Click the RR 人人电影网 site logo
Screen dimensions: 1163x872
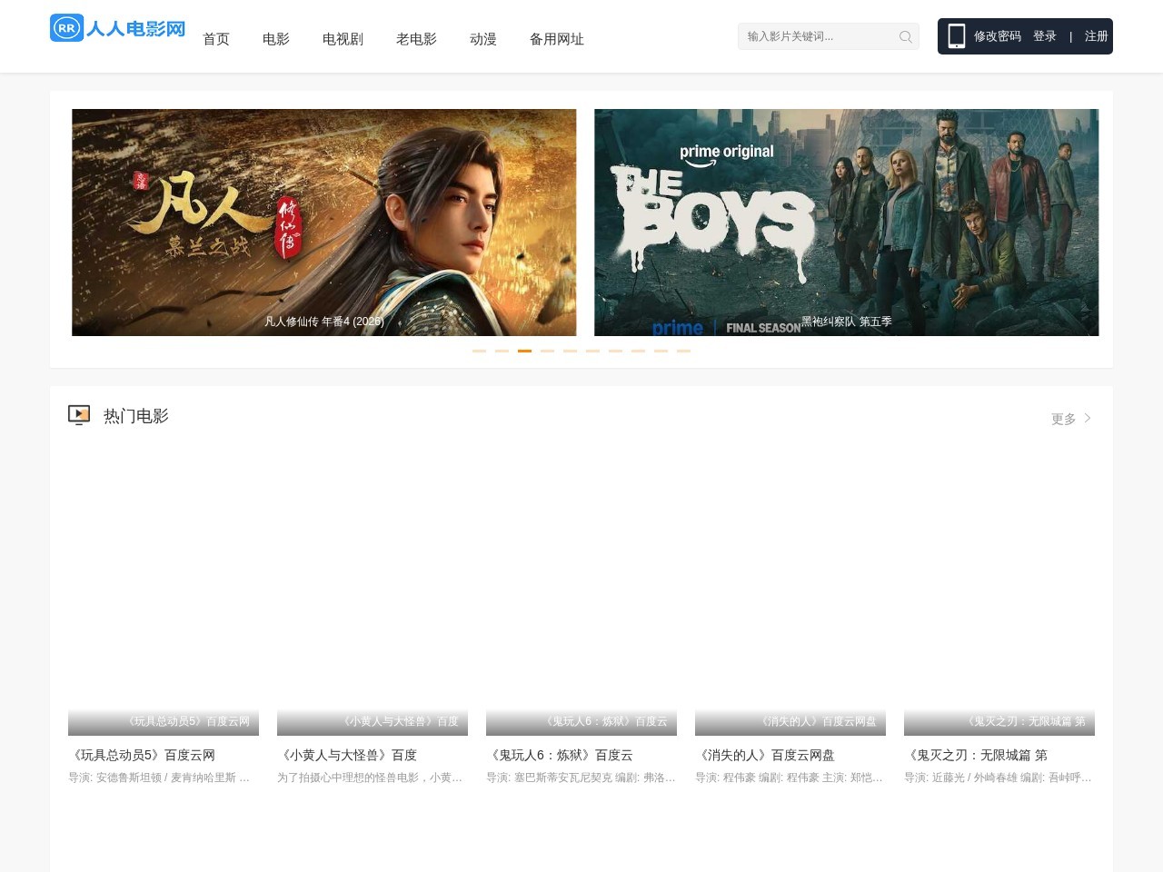pos(118,28)
